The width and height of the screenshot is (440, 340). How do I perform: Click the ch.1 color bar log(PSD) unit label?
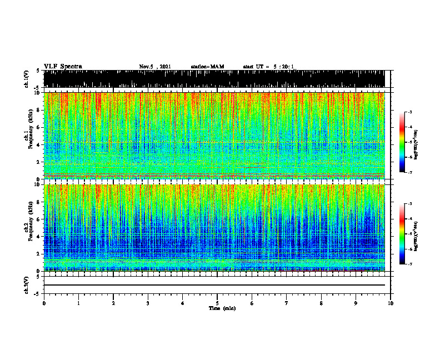pos(416,145)
